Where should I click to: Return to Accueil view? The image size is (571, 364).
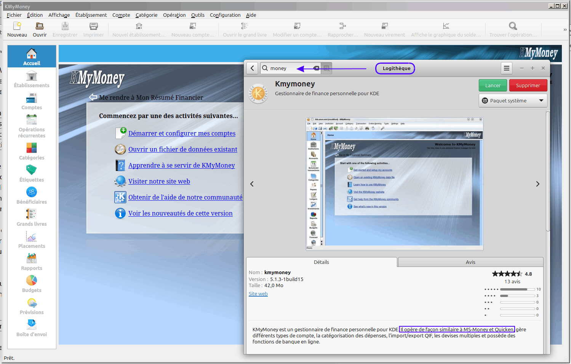pyautogui.click(x=32, y=56)
